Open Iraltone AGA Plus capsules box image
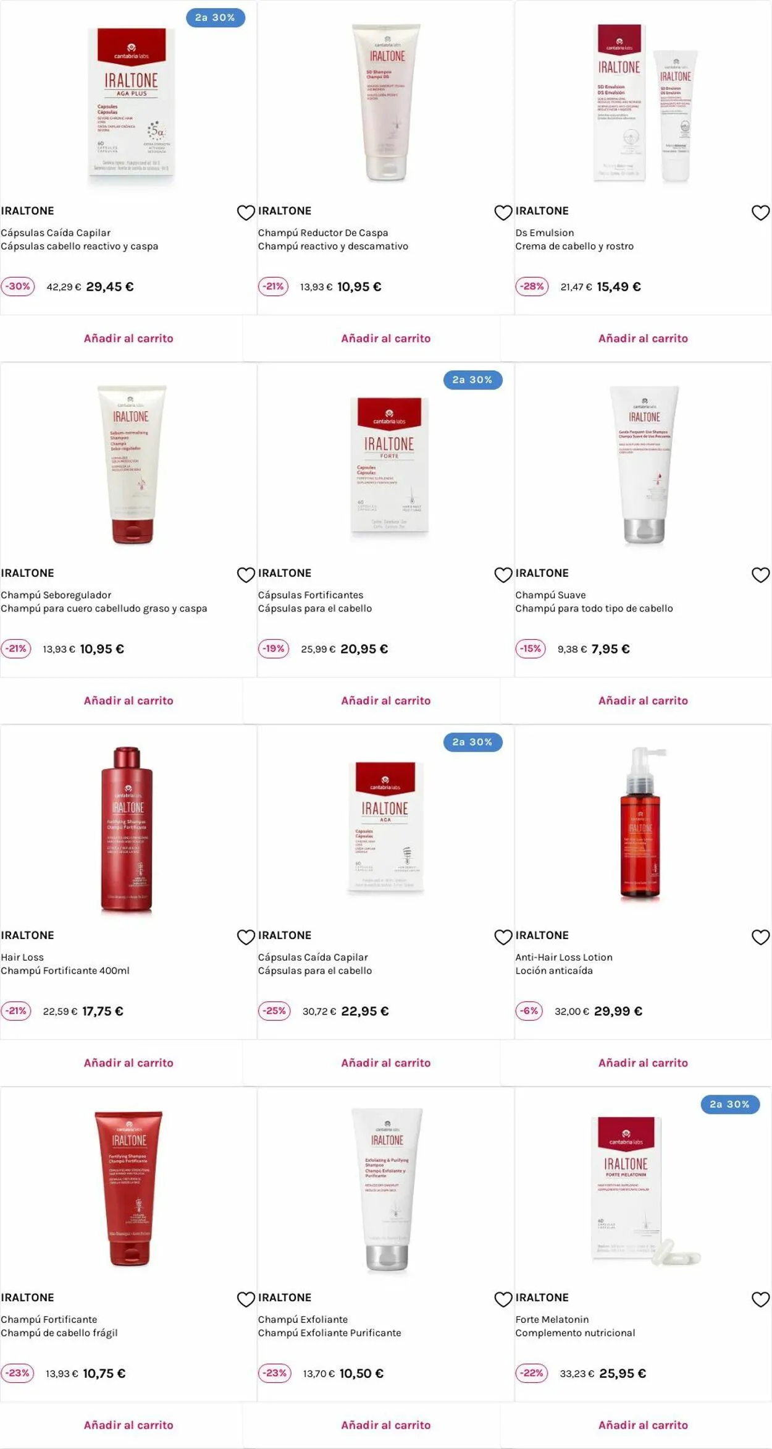Image resolution: width=772 pixels, height=1449 pixels. pos(131,105)
